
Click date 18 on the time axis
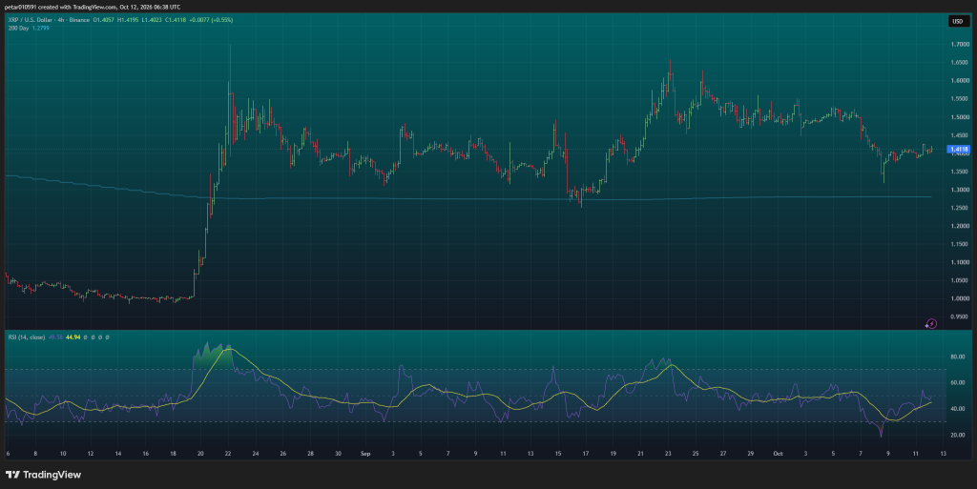click(174, 454)
